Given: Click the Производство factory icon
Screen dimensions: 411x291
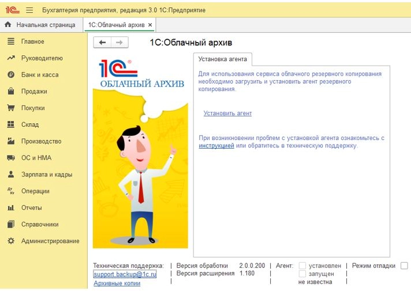Looking at the screenshot, I should (11, 141).
